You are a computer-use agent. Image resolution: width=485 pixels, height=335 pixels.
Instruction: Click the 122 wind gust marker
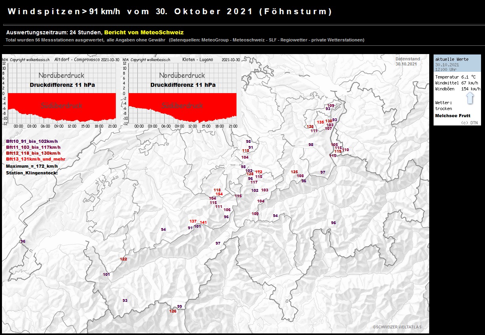pos(123,259)
